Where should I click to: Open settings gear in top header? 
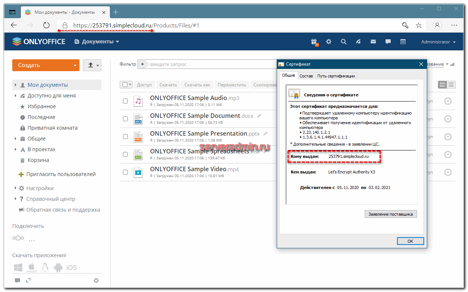tap(329, 42)
